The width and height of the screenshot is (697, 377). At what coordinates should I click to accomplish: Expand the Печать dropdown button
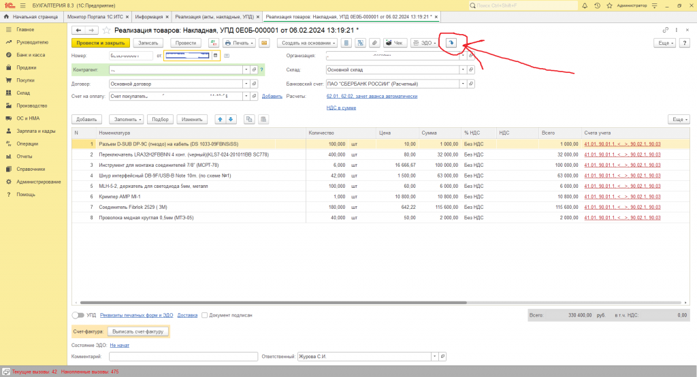point(240,43)
